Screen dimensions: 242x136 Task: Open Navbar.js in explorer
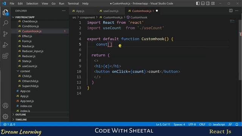pos(28,46)
